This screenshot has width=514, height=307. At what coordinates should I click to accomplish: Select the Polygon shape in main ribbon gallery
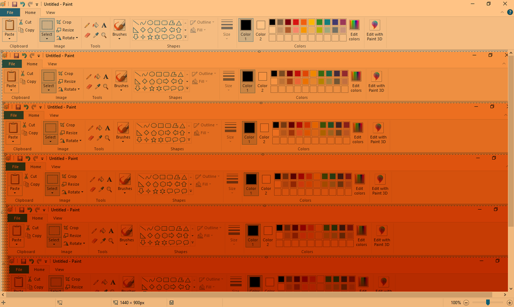coord(172,22)
